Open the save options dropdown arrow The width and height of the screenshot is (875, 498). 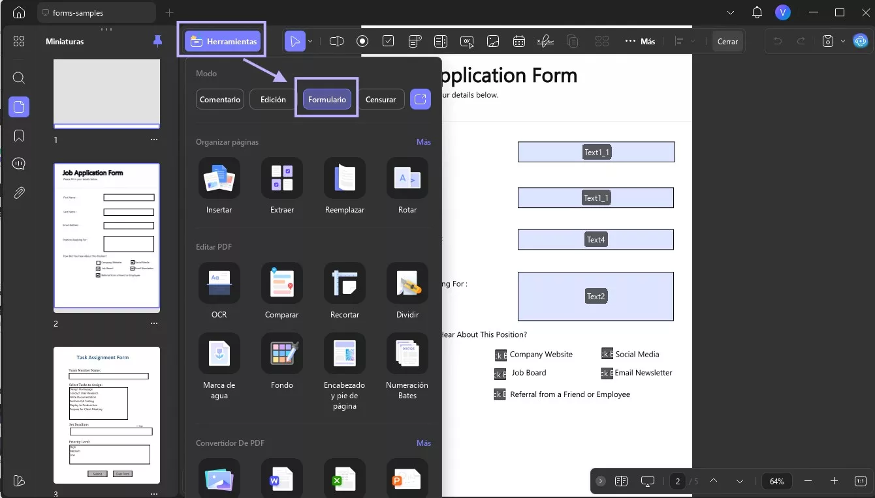[843, 41]
